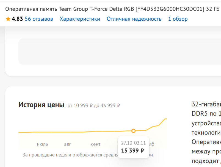Screen dimensions: 221x167
Task: Click the июль label on chart axis
Action: 42,144
